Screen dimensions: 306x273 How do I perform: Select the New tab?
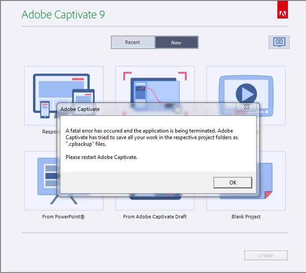tap(177, 42)
